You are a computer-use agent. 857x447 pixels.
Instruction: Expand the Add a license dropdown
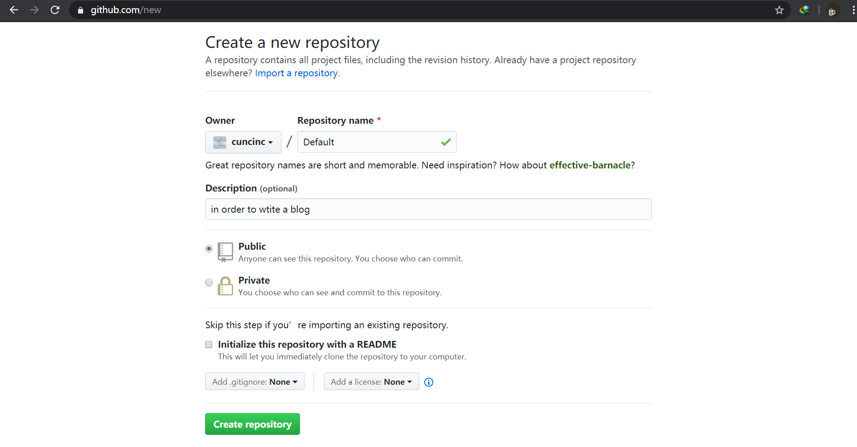[371, 382]
